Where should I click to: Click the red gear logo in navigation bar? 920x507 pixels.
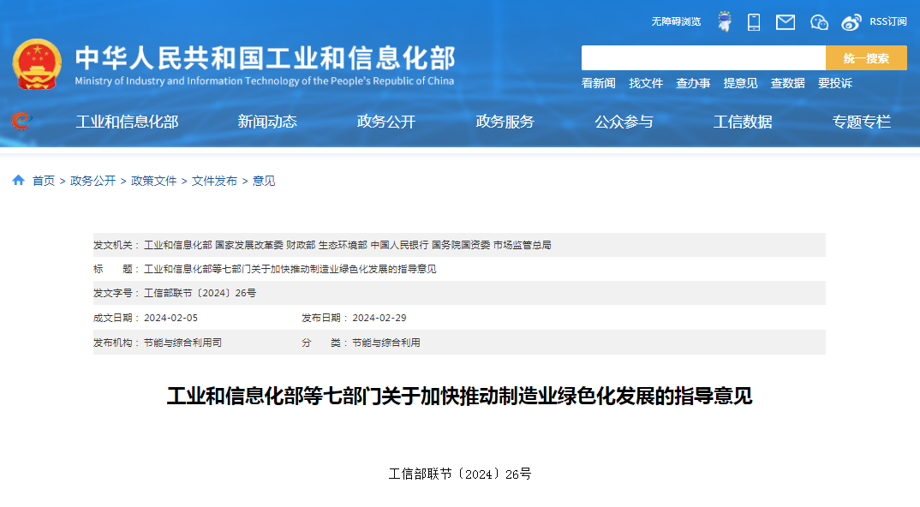(x=21, y=121)
